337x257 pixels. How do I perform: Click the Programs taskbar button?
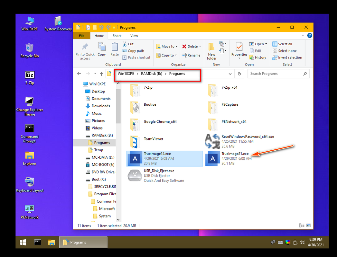[83, 243]
